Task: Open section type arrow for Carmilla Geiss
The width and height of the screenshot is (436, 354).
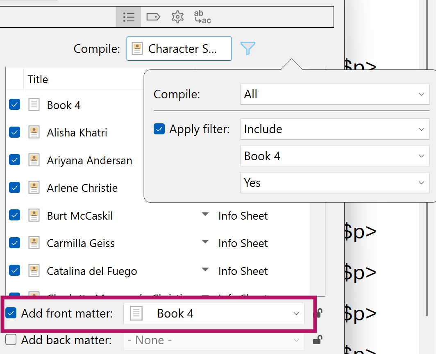Action: 205,242
